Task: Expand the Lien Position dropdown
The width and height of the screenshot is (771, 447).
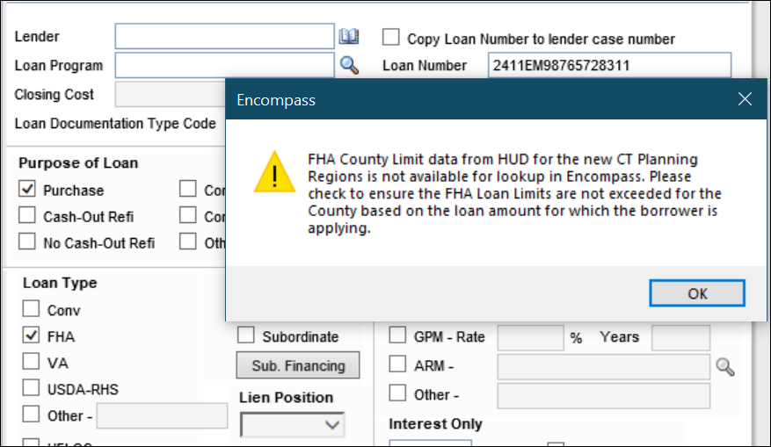Action: 293,425
